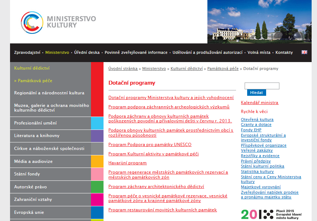317x221 pixels.
Task: Open the Plzeň 2015 banner logo
Action: click(x=271, y=214)
